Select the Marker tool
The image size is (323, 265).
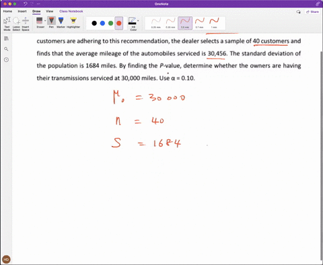pyautogui.click(x=61, y=23)
